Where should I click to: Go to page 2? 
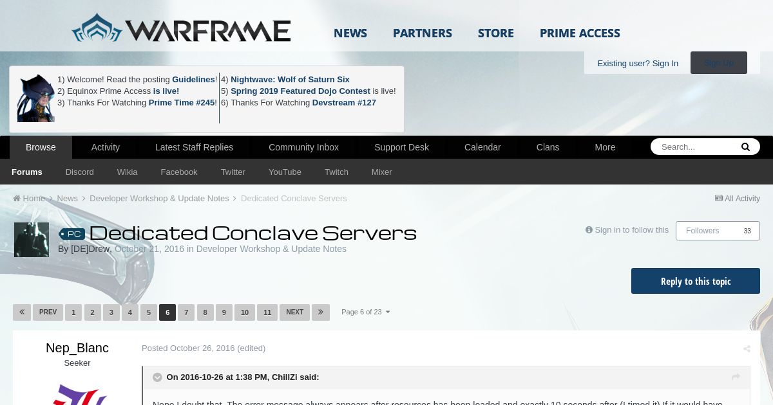(x=92, y=312)
